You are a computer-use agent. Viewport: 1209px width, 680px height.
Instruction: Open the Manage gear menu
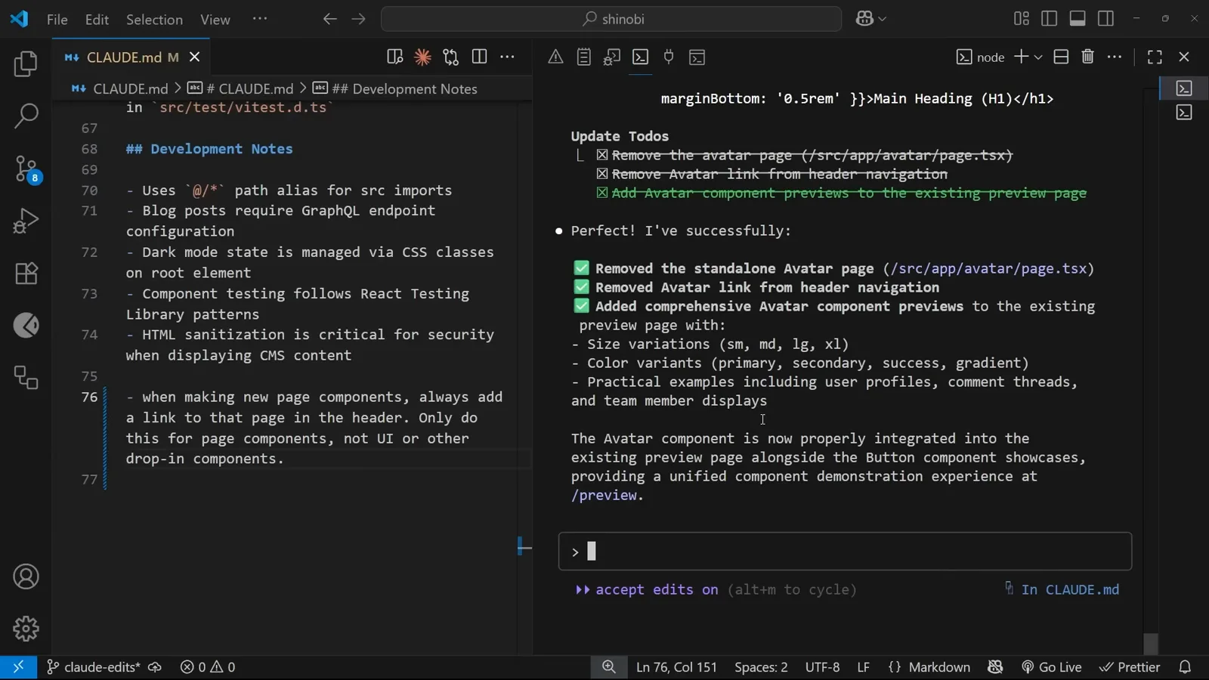click(26, 629)
